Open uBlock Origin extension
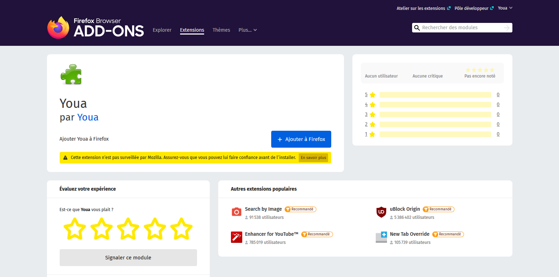Screen dimensions: 559x277 [405, 209]
